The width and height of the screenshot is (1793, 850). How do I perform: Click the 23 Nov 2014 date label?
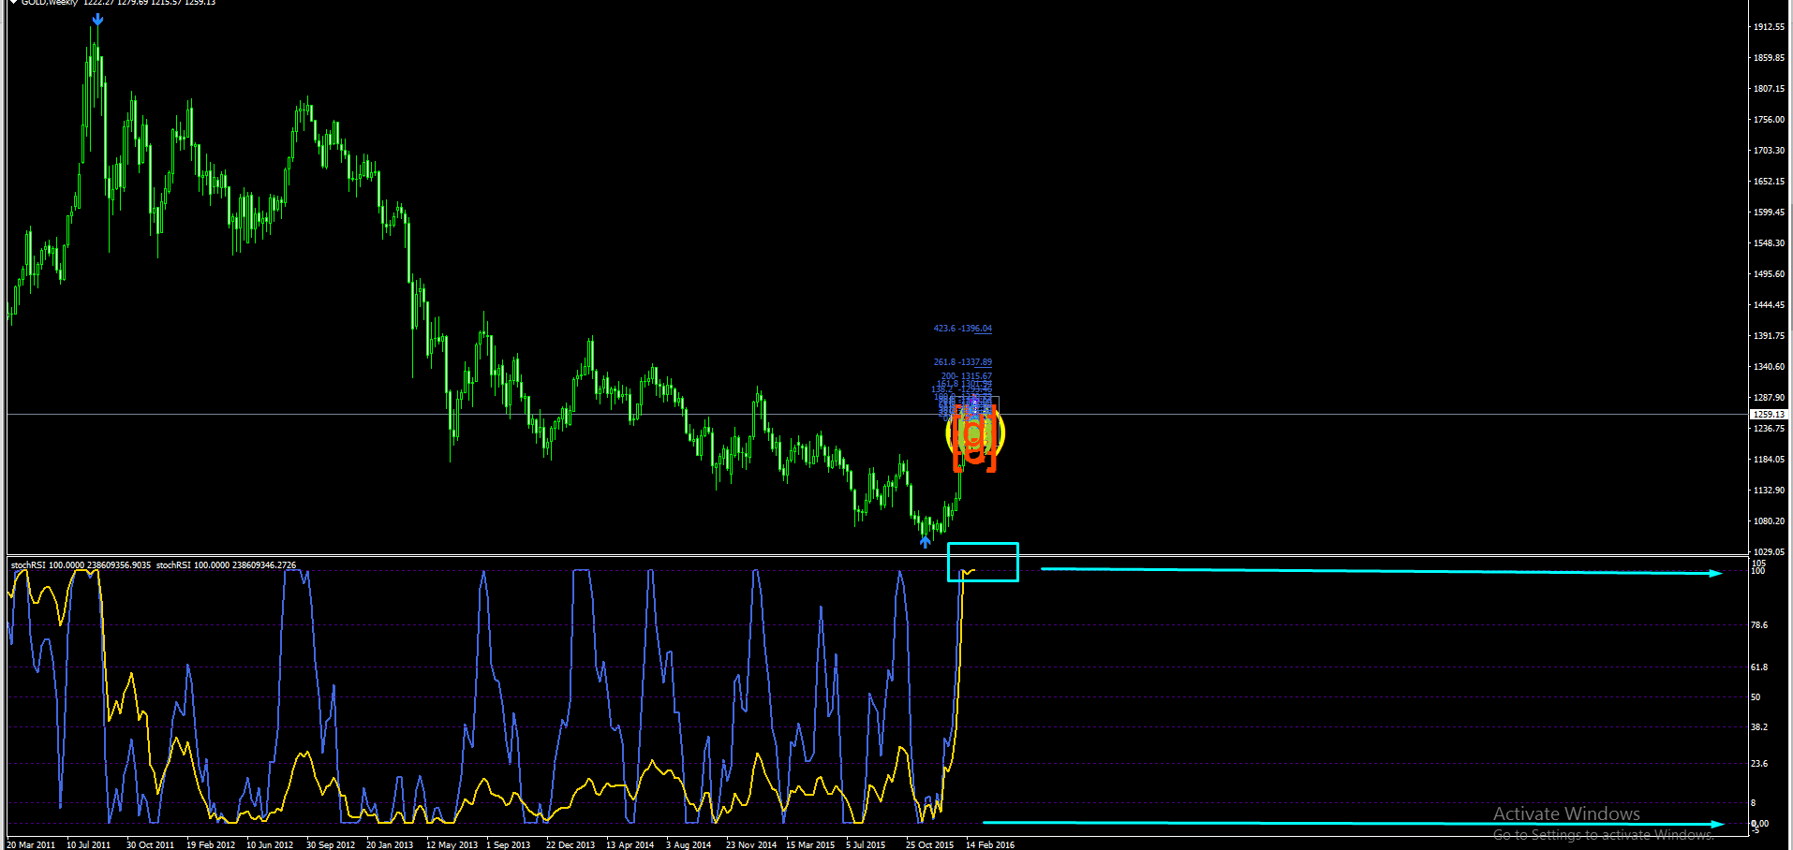pos(751,844)
